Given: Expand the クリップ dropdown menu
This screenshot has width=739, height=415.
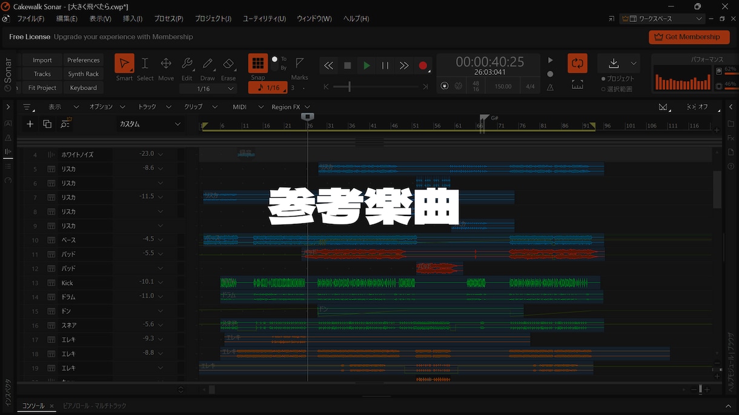Looking at the screenshot, I should [x=200, y=107].
